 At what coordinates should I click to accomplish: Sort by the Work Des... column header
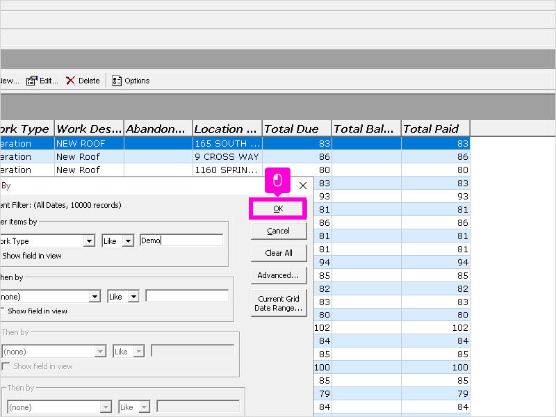click(x=89, y=129)
